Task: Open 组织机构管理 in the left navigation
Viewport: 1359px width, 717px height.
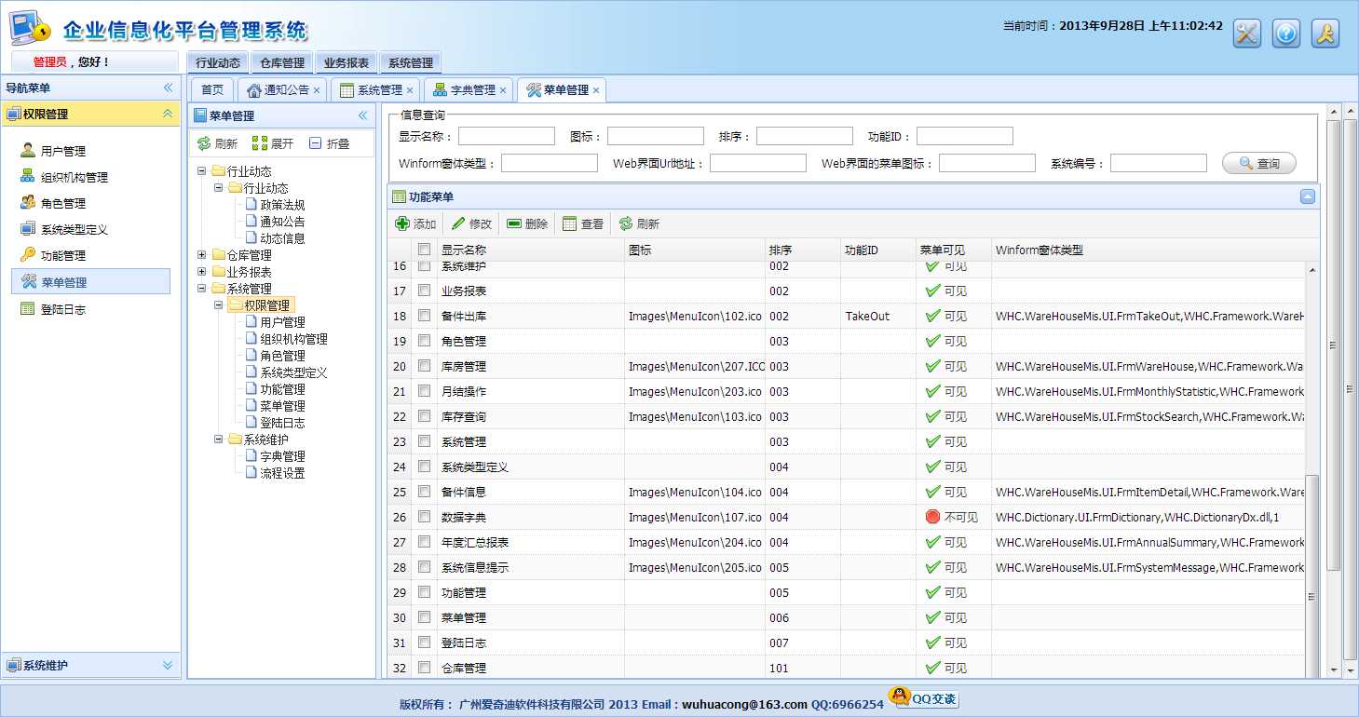Action: tap(74, 177)
